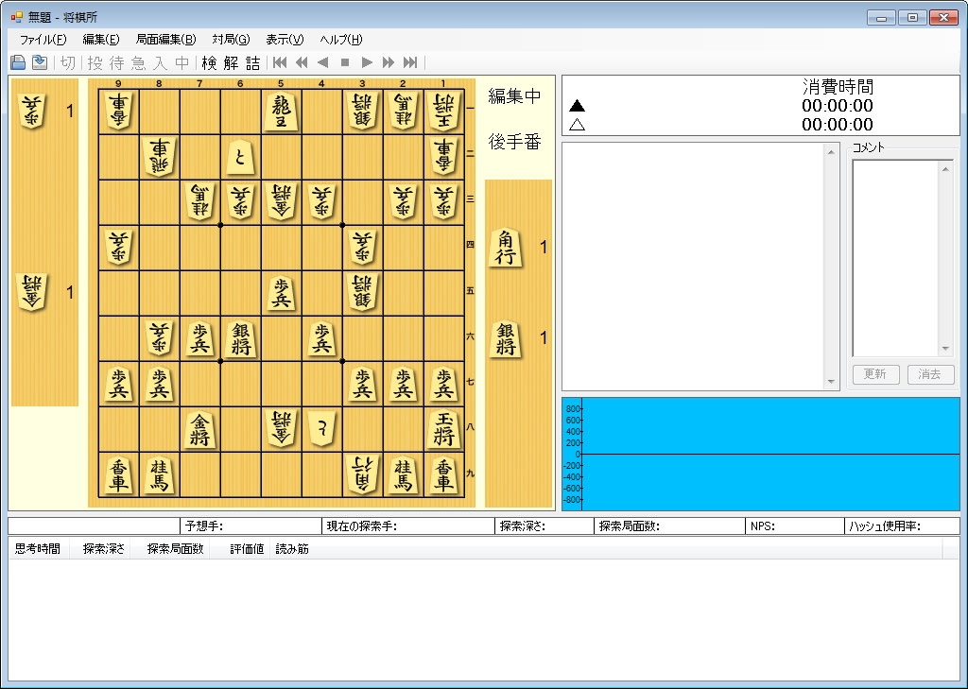Image resolution: width=968 pixels, height=689 pixels.
Task: Select the 角行 piece in the right hand tray
Action: tap(506, 248)
